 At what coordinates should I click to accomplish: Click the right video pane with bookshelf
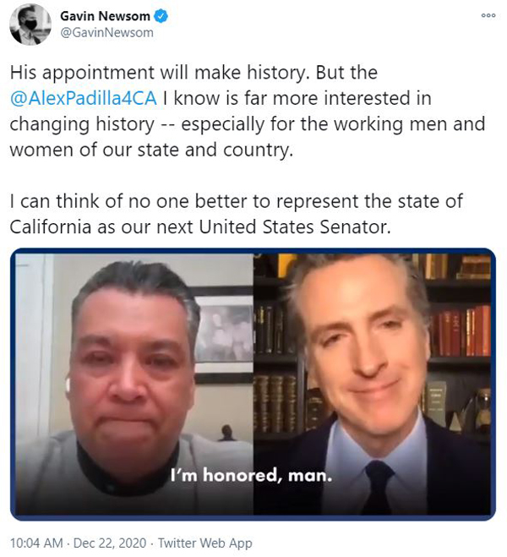372,385
